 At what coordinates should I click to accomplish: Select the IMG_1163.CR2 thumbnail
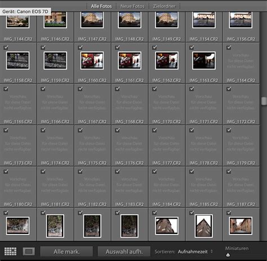204,60
